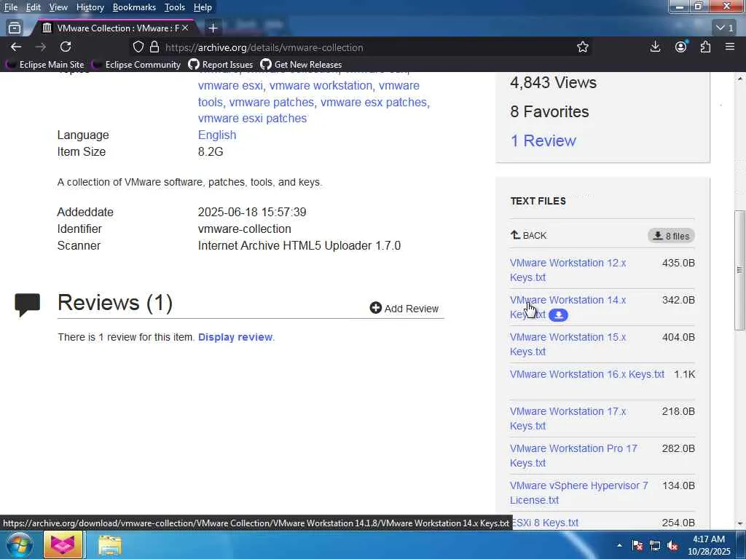Viewport: 746px width, 559px height.
Task: Open the History menu
Action: tap(90, 7)
